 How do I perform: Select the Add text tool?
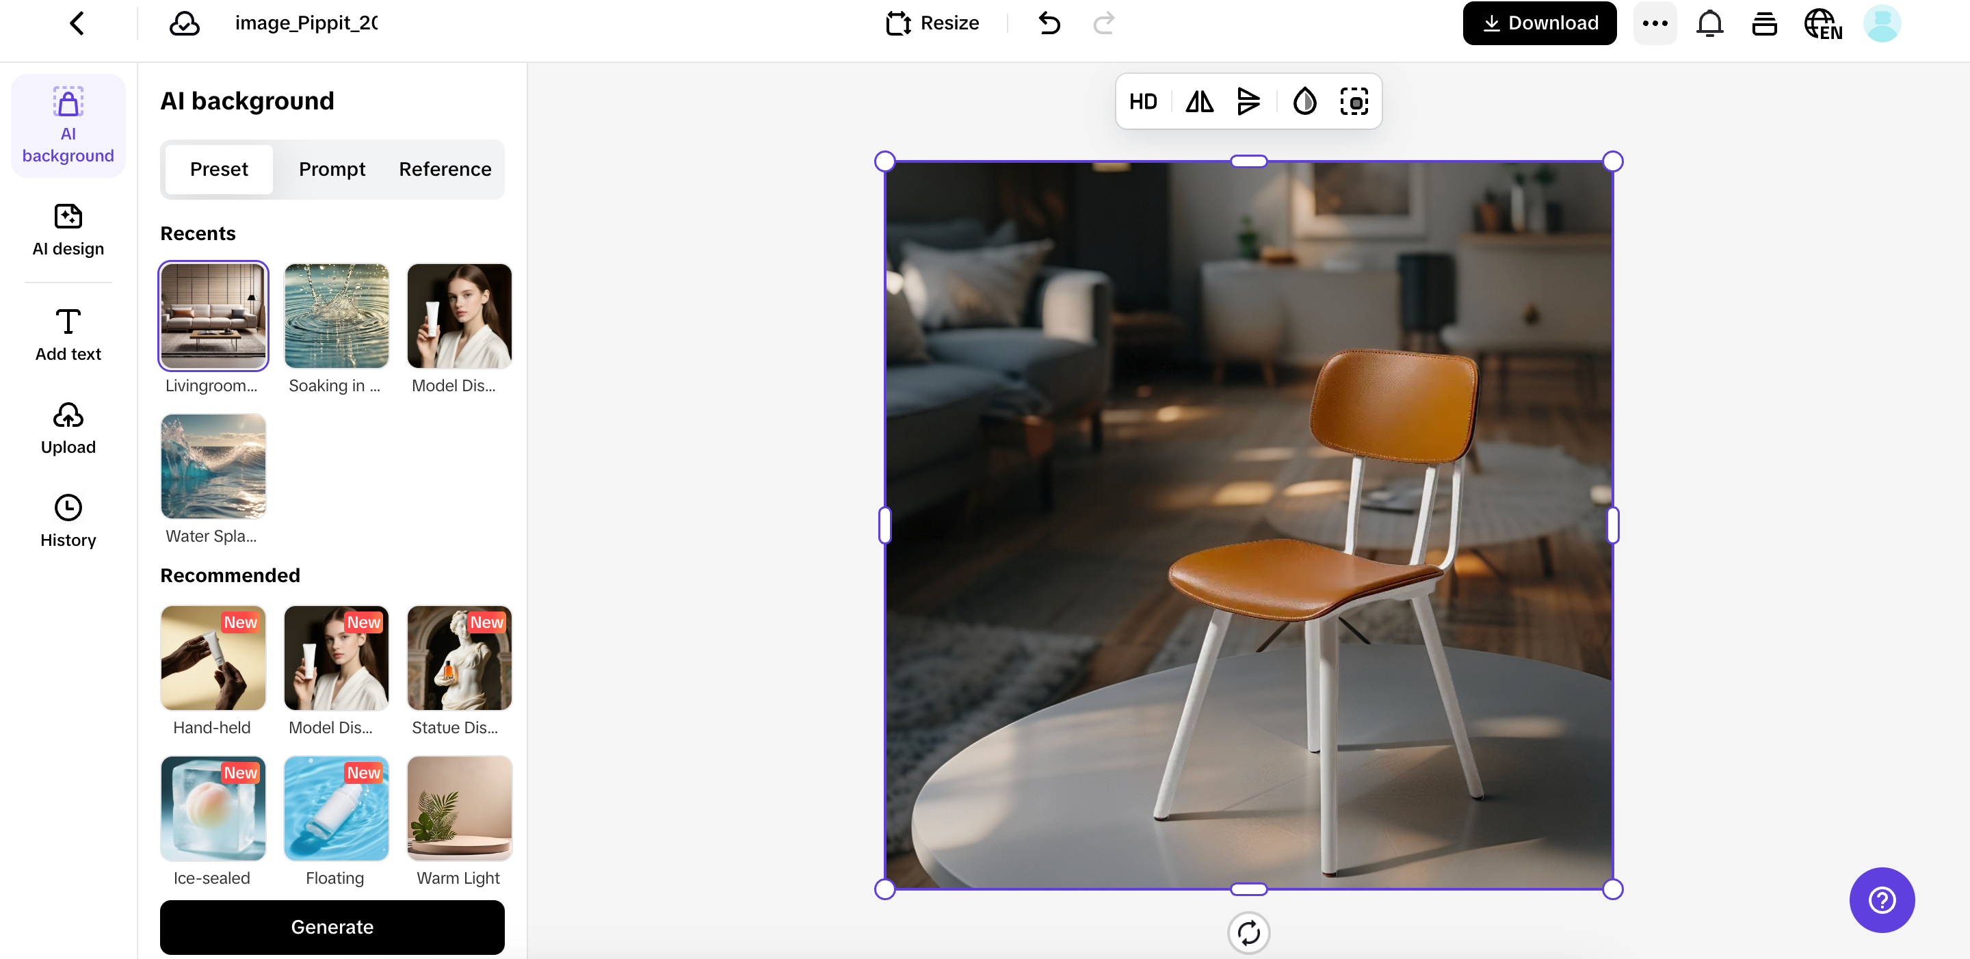tap(67, 333)
